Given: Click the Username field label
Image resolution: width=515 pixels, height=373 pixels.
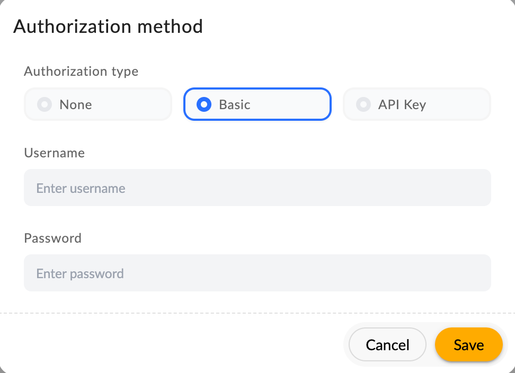Looking at the screenshot, I should click(54, 153).
